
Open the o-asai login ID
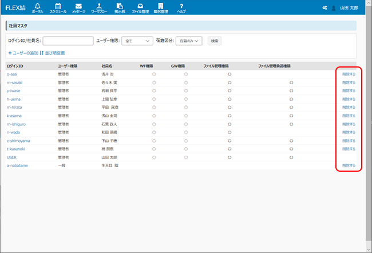[12, 74]
